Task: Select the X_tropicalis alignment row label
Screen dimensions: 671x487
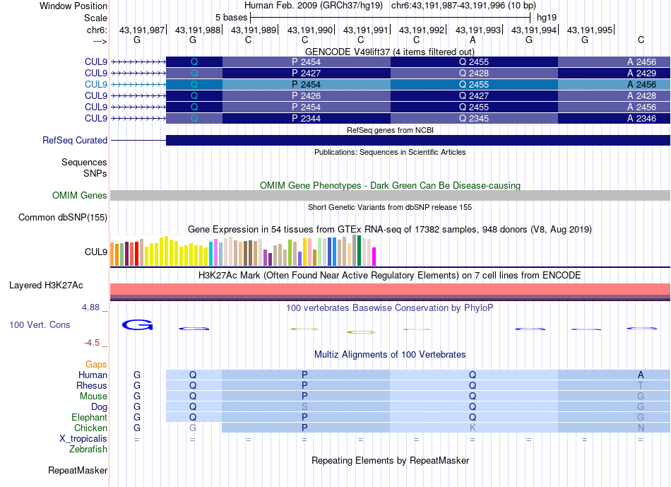Action: pyautogui.click(x=83, y=439)
